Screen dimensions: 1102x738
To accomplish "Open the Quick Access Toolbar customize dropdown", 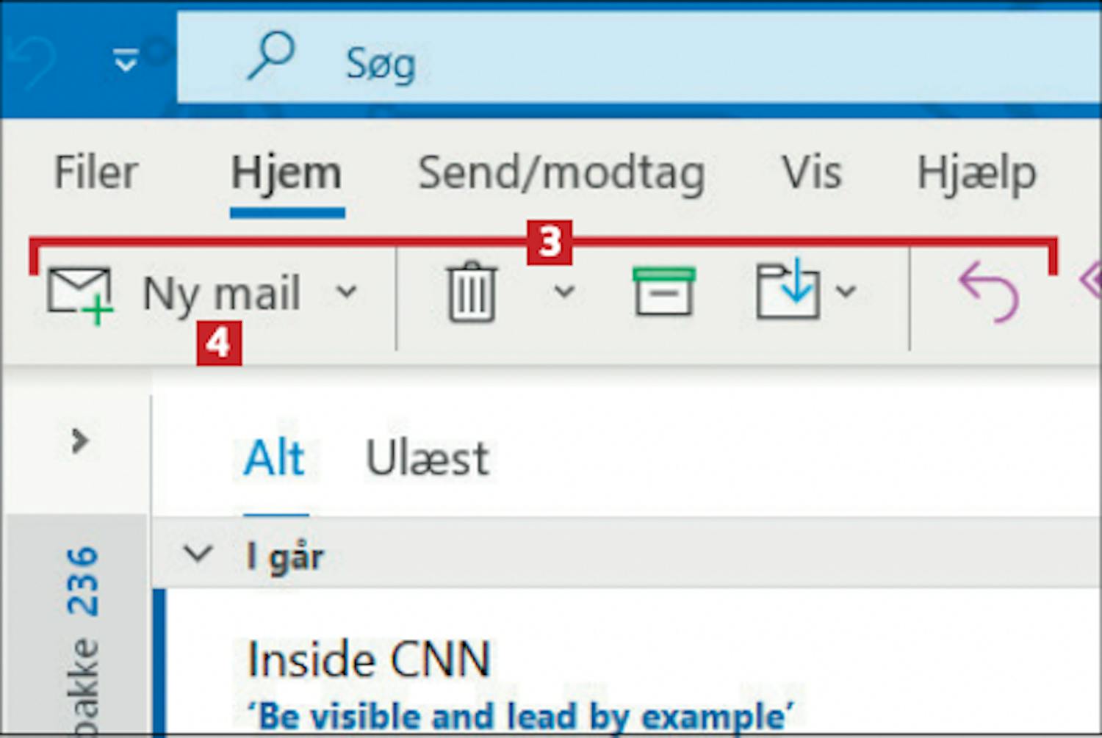I will [126, 60].
